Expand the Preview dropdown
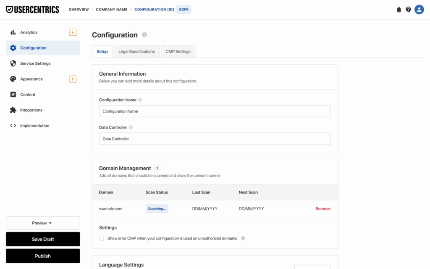This screenshot has height=269, width=430. 43,223
